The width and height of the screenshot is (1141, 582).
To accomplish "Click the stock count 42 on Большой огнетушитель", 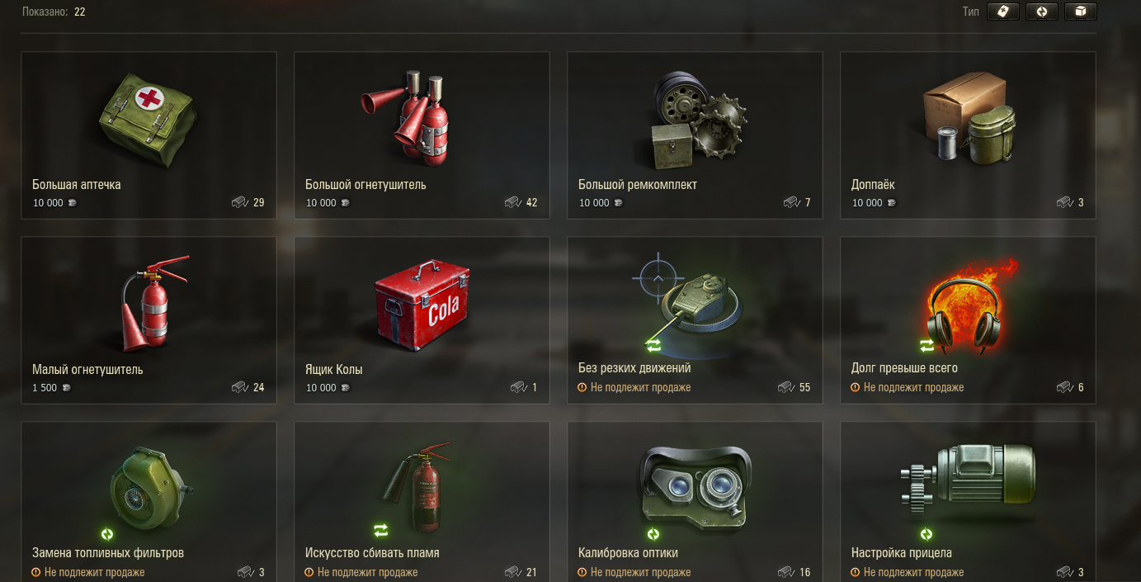I will tap(531, 202).
